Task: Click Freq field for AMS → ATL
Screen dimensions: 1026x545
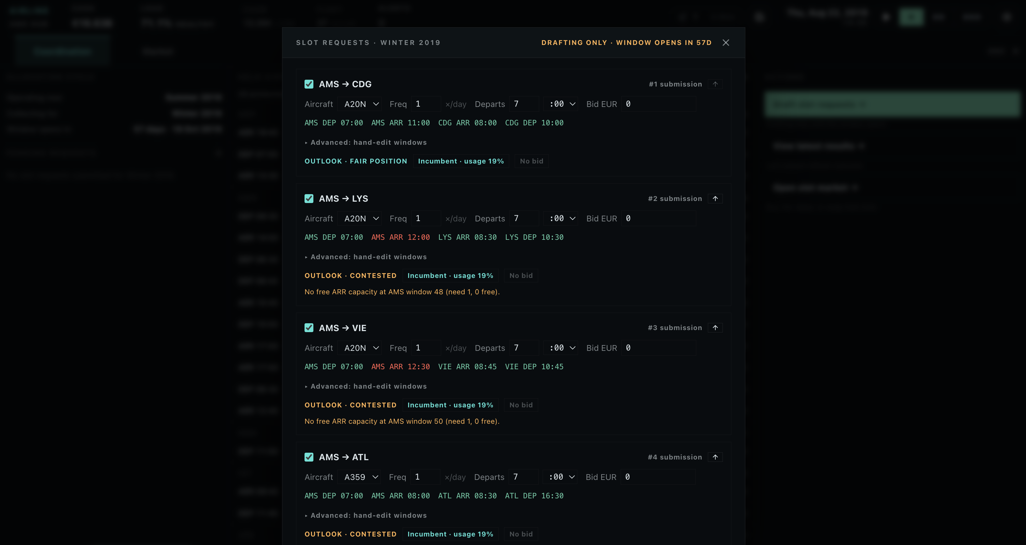Action: pos(425,477)
